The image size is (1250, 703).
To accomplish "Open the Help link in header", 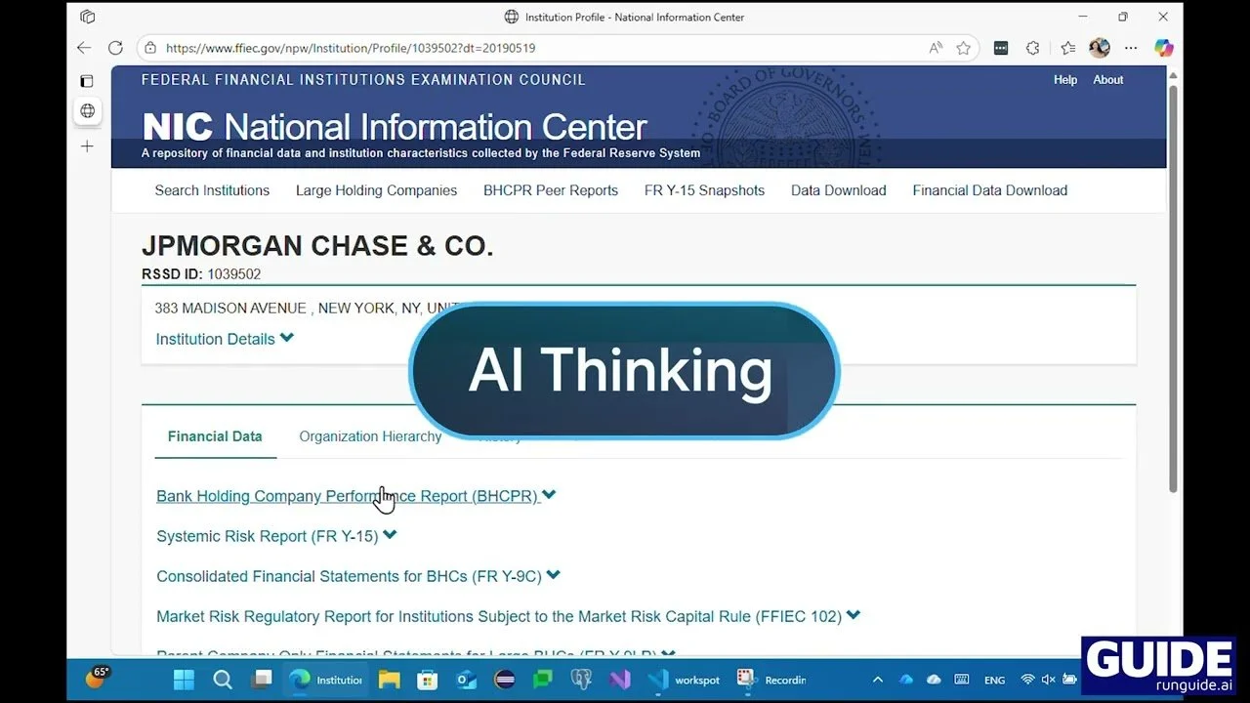I will 1065,80.
